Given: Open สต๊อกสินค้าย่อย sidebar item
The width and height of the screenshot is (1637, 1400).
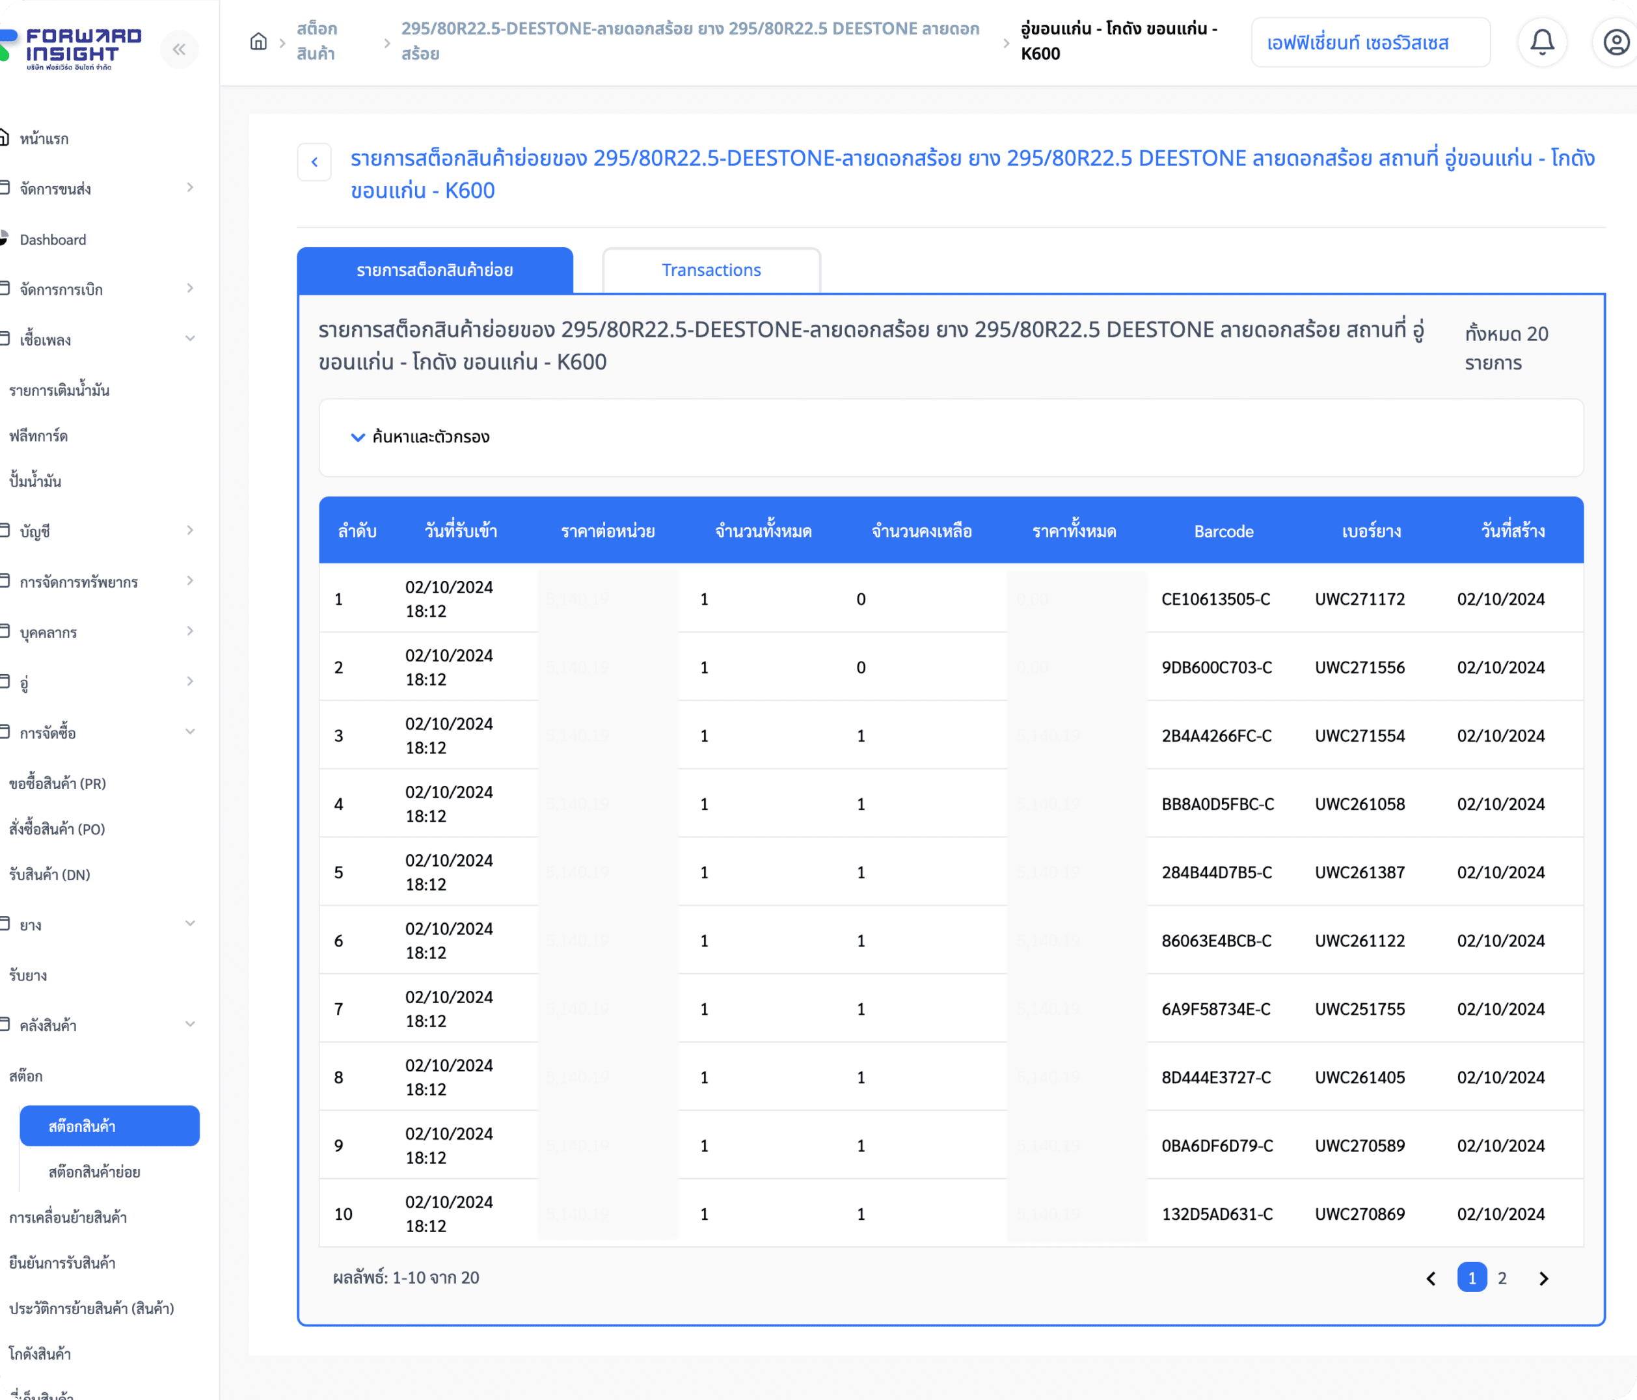Looking at the screenshot, I should tap(94, 1172).
